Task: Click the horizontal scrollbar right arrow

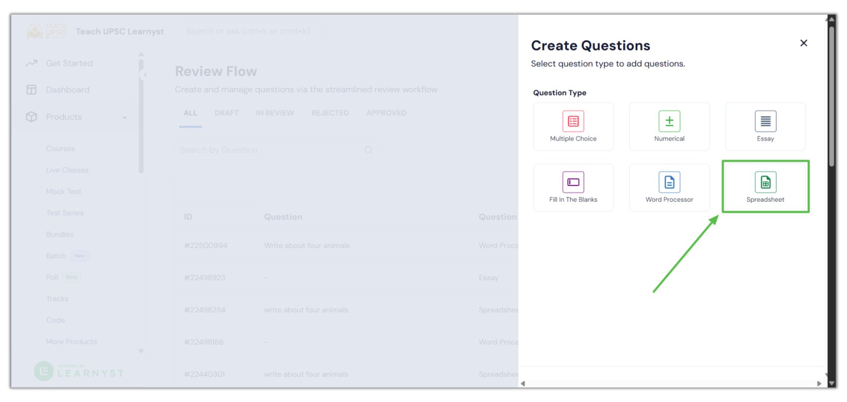Action: 819,383
